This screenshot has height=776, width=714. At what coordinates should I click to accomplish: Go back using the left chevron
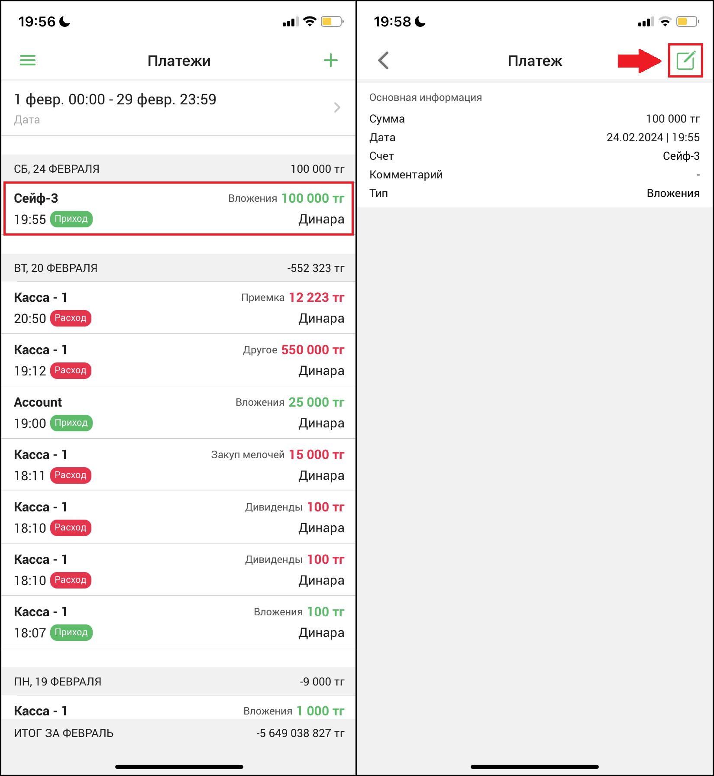384,60
